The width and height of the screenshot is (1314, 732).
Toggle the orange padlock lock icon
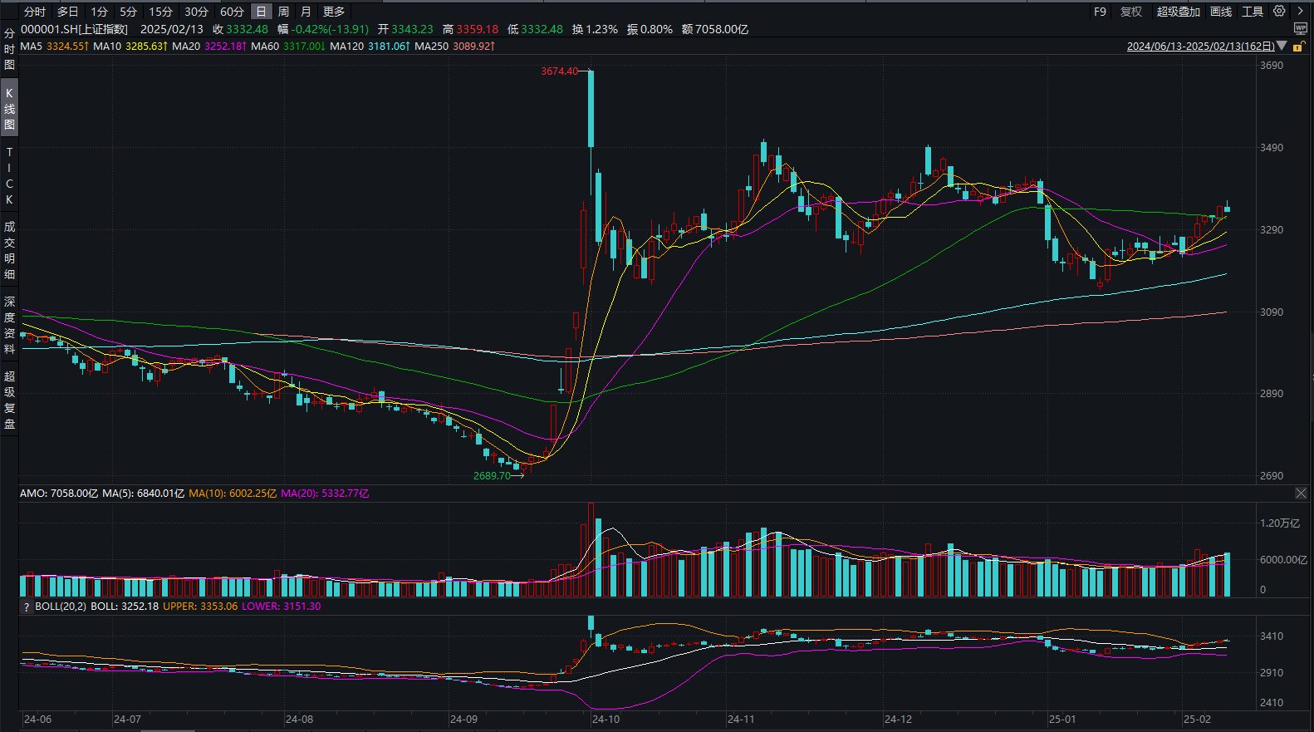(x=1298, y=47)
